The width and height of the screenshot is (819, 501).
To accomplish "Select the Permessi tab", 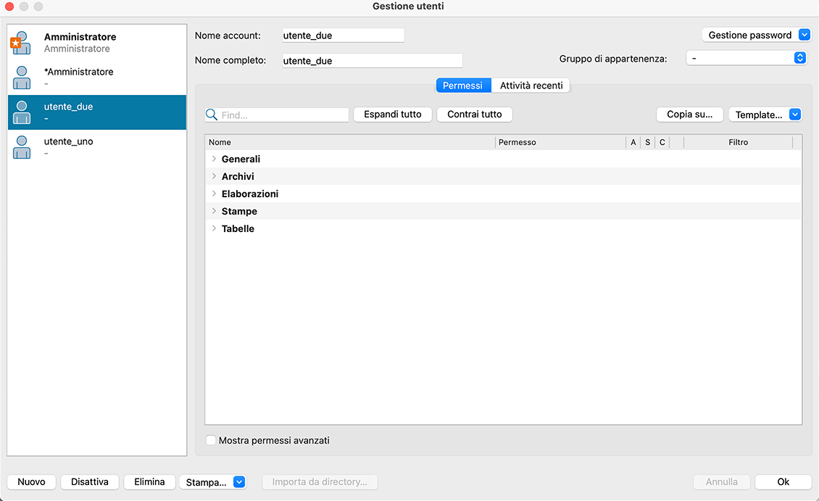I will tap(462, 86).
